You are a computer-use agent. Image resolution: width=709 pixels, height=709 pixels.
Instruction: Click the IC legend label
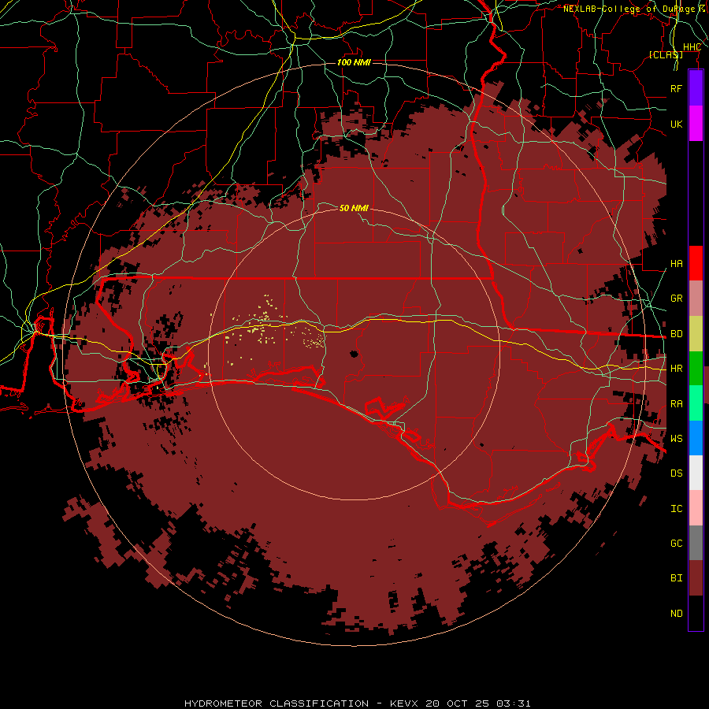[x=677, y=509]
